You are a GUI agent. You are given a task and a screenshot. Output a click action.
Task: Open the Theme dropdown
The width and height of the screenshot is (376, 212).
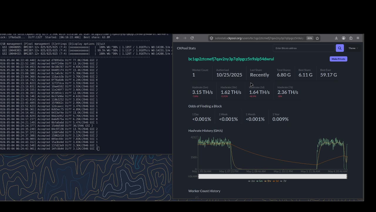coord(353,48)
